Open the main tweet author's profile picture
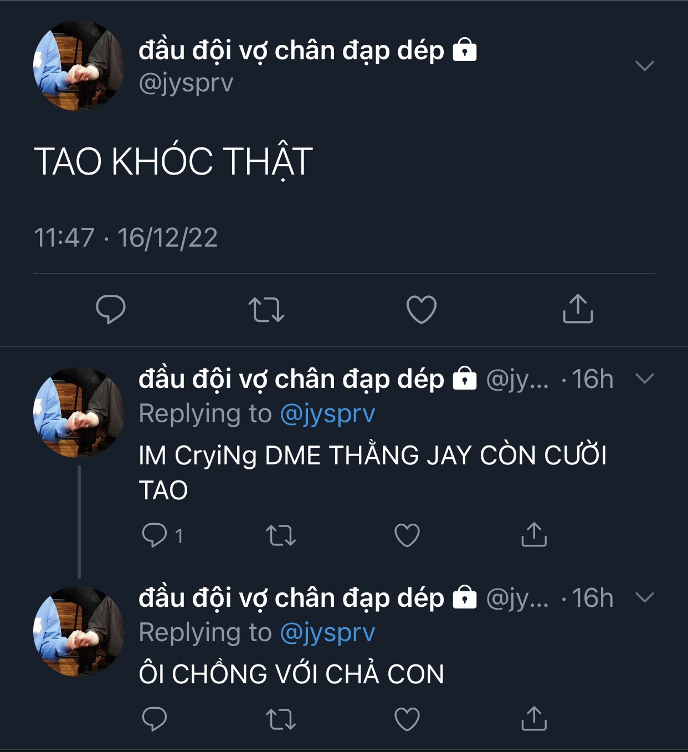This screenshot has width=688, height=752. [79, 66]
